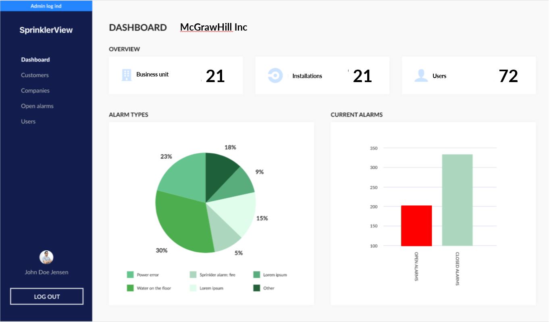Click the CLOSED ALARMS axis label
This screenshot has width=551, height=322.
coord(457,268)
